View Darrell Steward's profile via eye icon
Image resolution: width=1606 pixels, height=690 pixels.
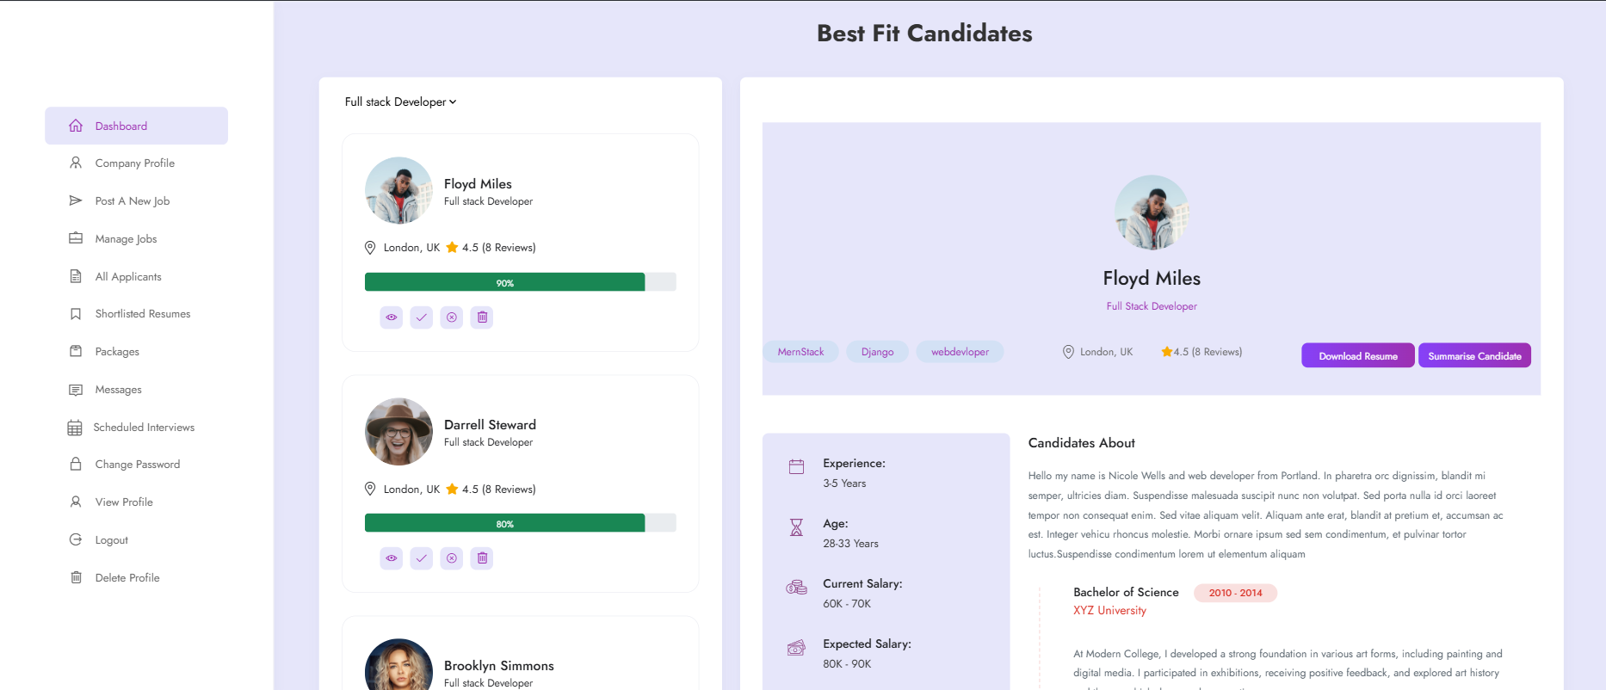point(392,558)
